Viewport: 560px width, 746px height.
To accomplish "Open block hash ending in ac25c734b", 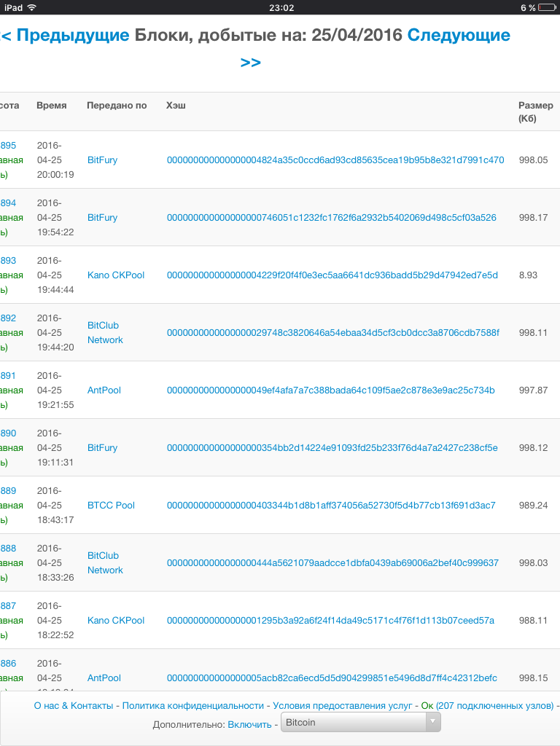I will [x=330, y=390].
